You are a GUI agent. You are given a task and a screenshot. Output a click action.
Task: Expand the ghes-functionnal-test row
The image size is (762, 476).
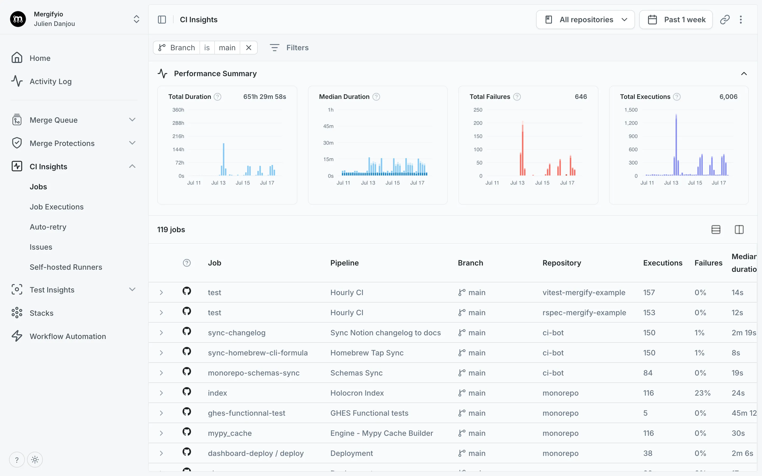[x=161, y=413]
